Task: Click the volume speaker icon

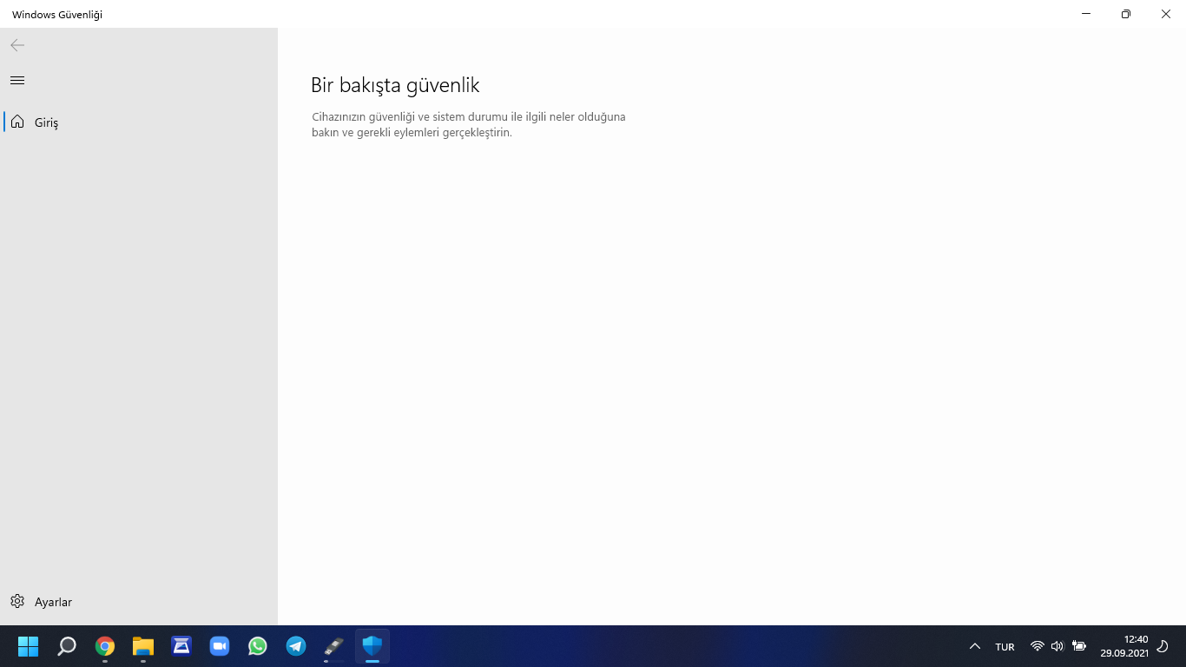Action: click(x=1058, y=646)
